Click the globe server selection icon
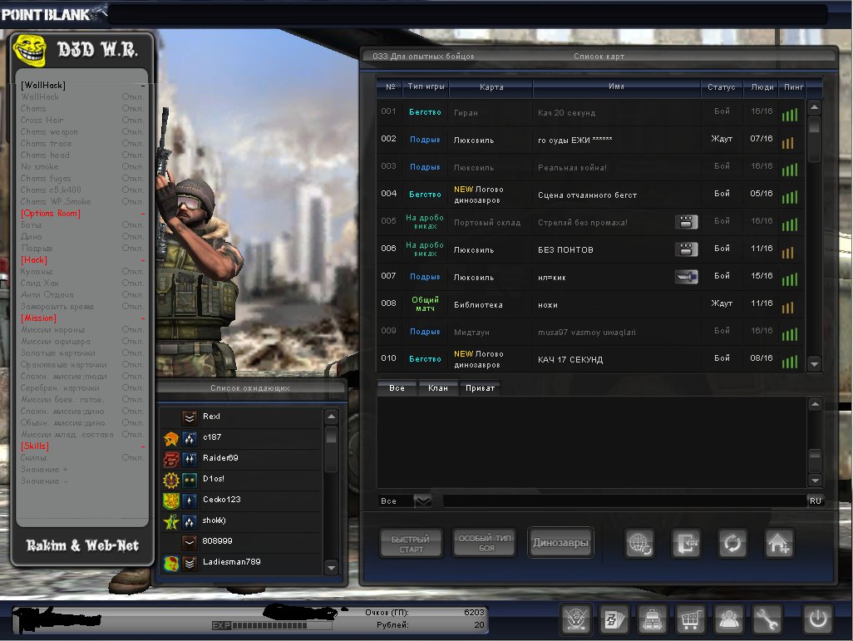 click(x=640, y=543)
